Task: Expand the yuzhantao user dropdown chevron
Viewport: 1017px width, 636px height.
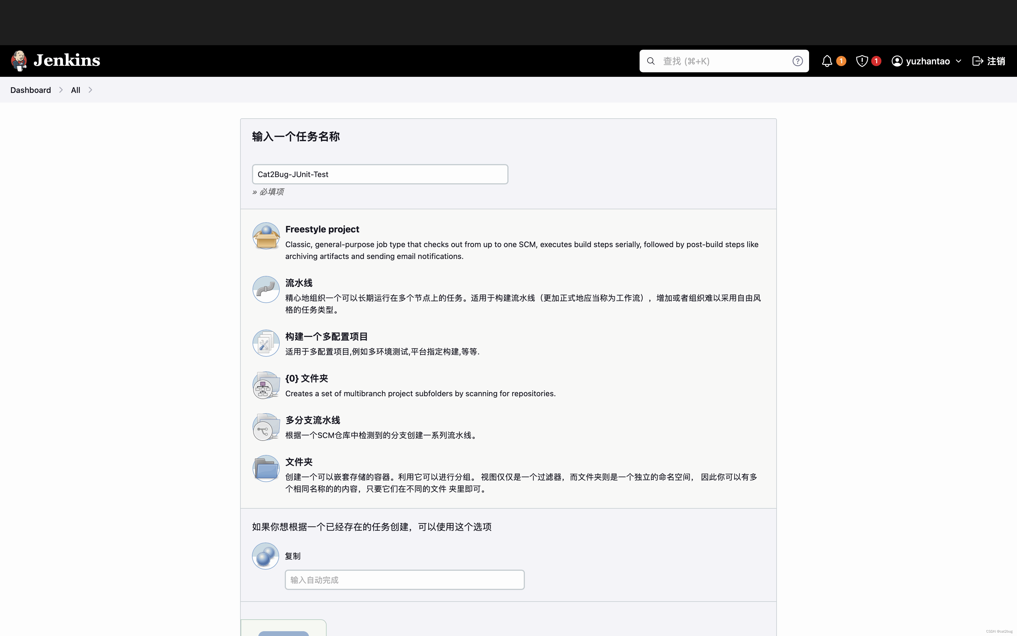Action: click(x=959, y=61)
